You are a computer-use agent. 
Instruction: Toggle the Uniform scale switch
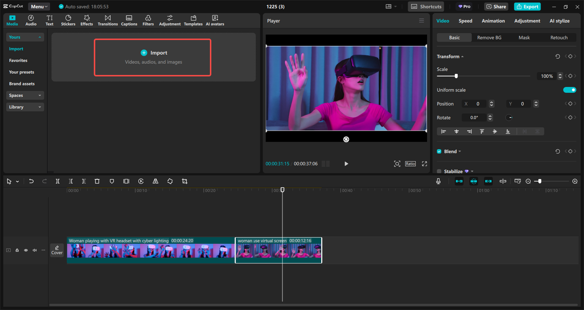pos(569,90)
